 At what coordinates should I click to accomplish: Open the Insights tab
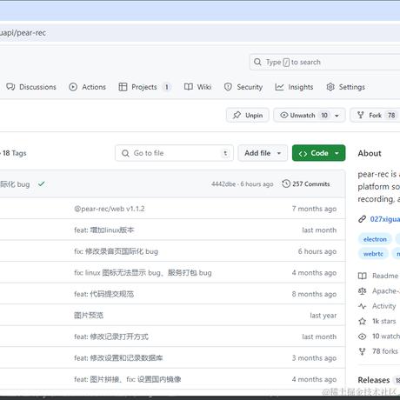coord(294,87)
